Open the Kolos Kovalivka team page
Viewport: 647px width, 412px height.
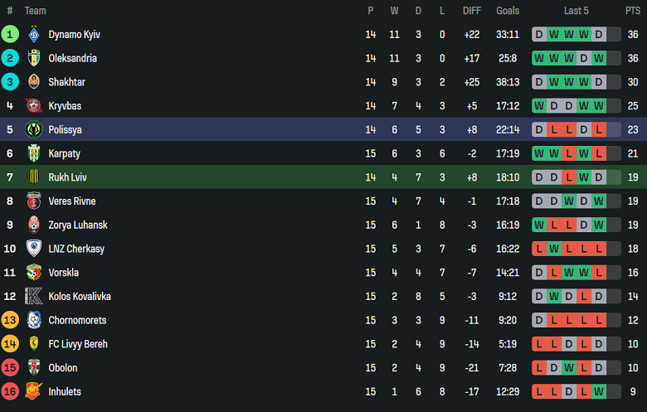[x=80, y=296]
